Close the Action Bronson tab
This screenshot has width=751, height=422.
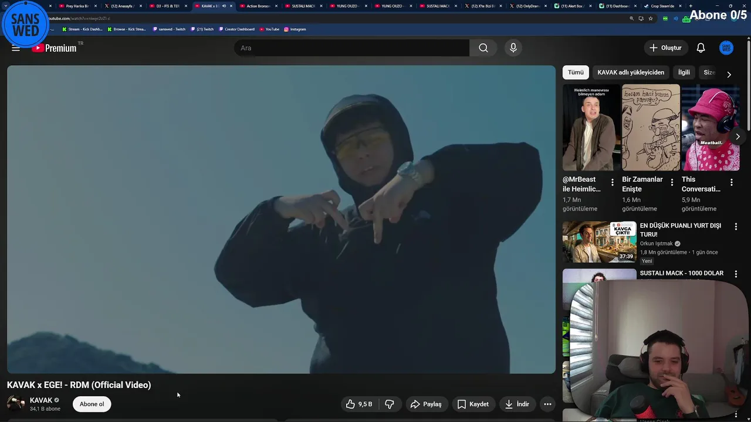[x=276, y=6]
